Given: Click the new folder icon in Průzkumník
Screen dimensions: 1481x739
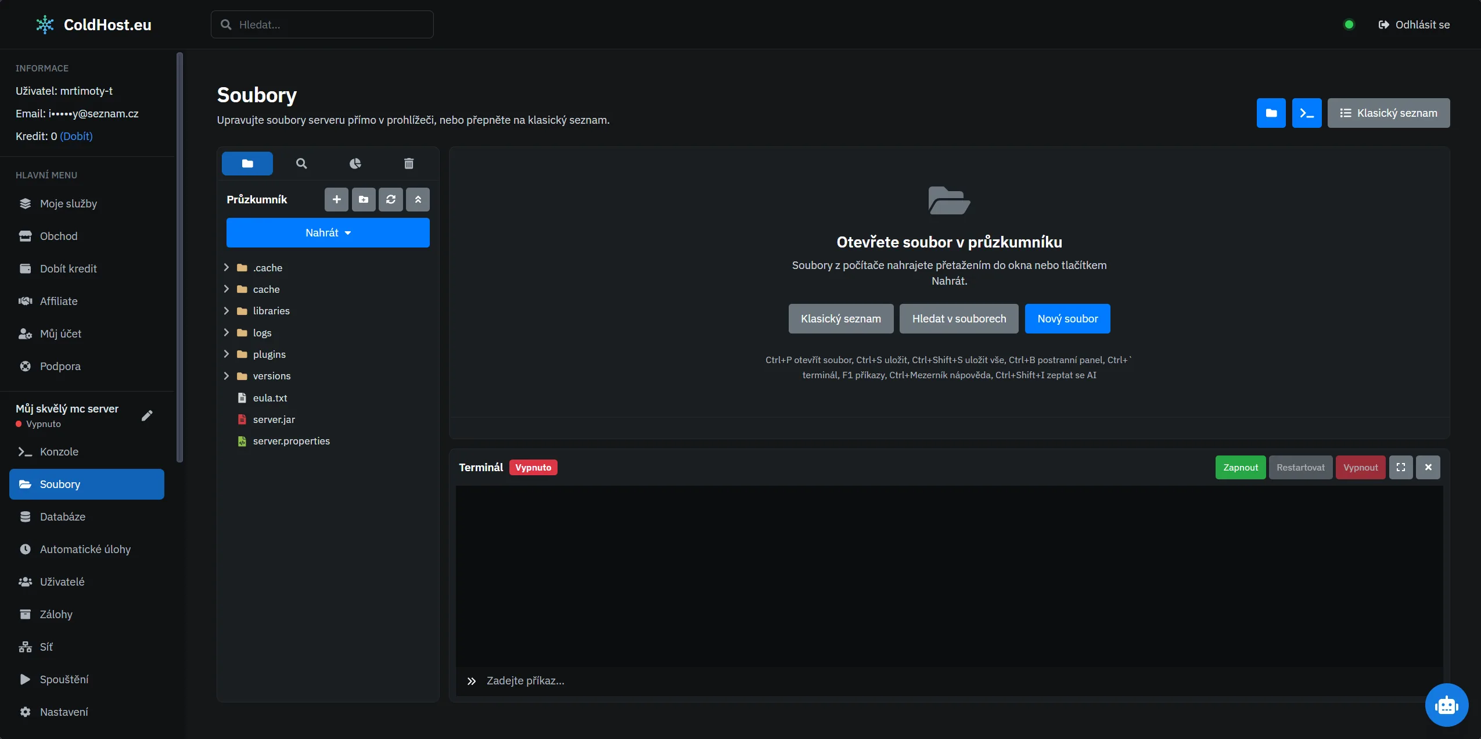Looking at the screenshot, I should click(364, 199).
